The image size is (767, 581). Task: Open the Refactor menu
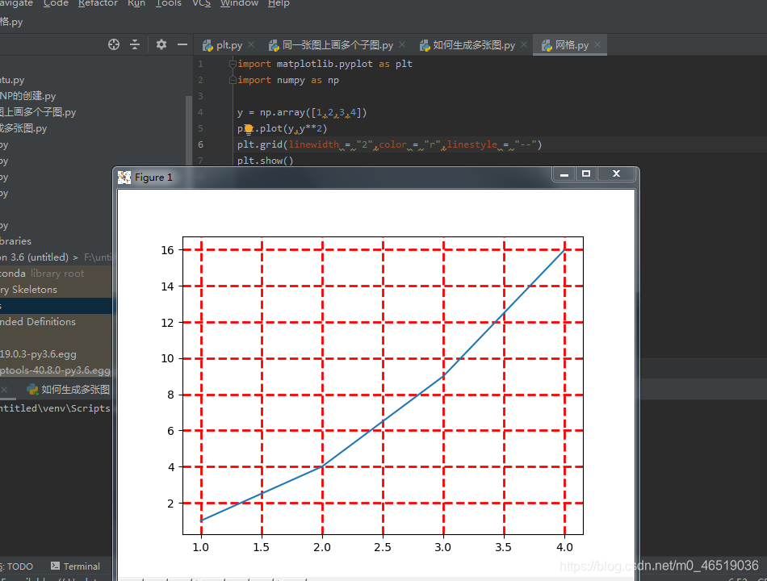[x=98, y=3]
